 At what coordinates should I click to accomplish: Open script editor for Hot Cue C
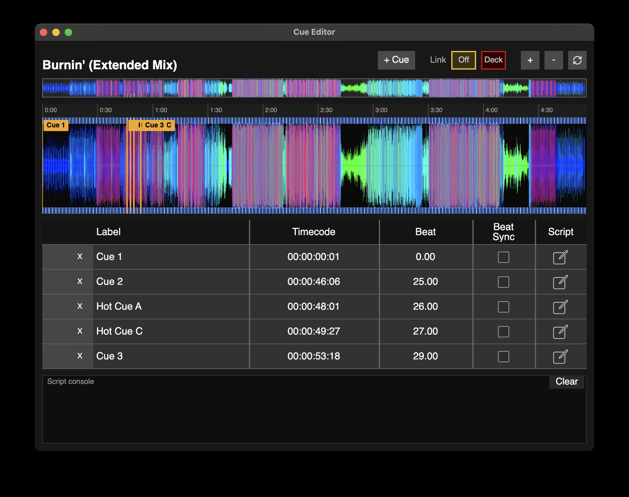(560, 331)
